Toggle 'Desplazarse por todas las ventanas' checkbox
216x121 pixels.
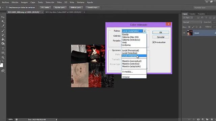coord(7,7)
